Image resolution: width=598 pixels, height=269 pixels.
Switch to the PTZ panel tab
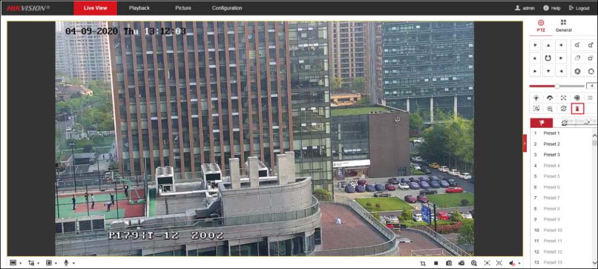(541, 25)
